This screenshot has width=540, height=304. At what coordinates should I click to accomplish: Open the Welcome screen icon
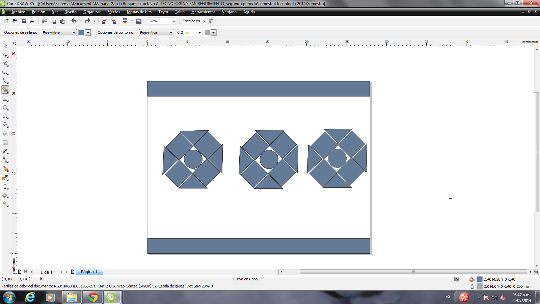139,21
